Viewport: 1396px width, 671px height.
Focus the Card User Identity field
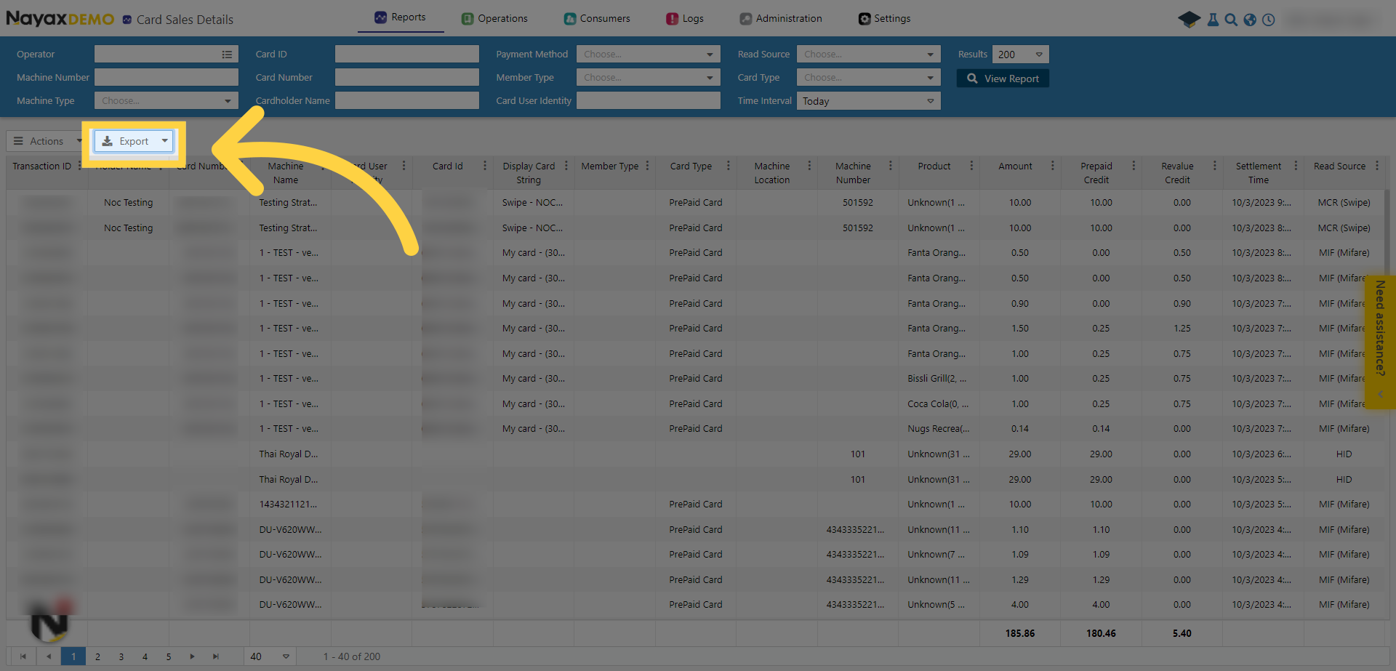click(x=648, y=101)
